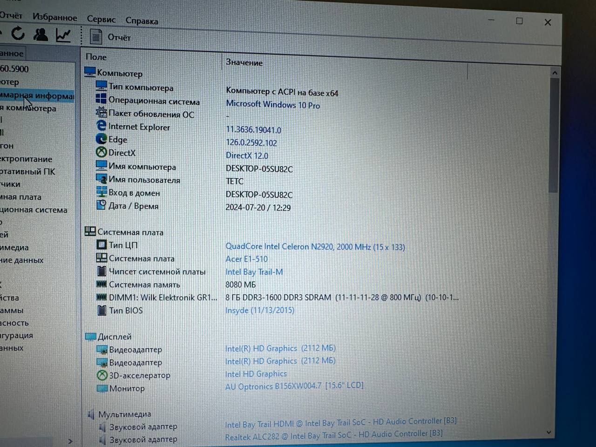The image size is (596, 447).
Task: Open AU Optronics B156XW004.7 monitor link
Action: tap(294, 386)
